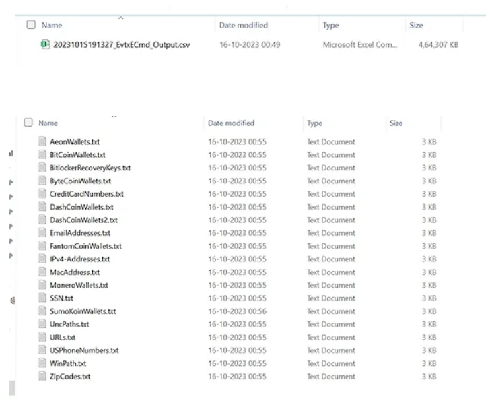Click the EmailAddresses.txt file icon
Image resolution: width=492 pixels, height=409 pixels.
point(42,233)
